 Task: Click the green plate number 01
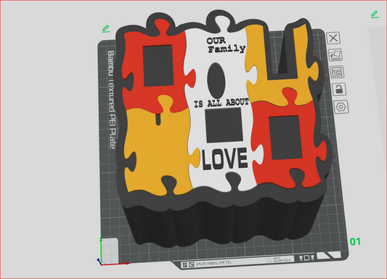tap(355, 241)
